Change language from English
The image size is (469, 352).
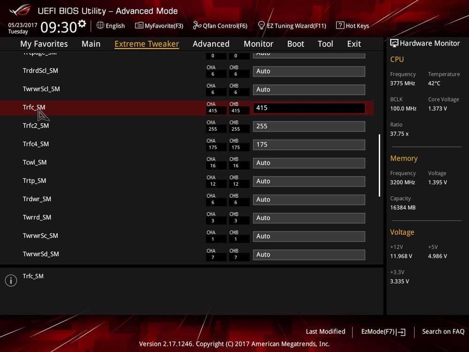click(115, 26)
